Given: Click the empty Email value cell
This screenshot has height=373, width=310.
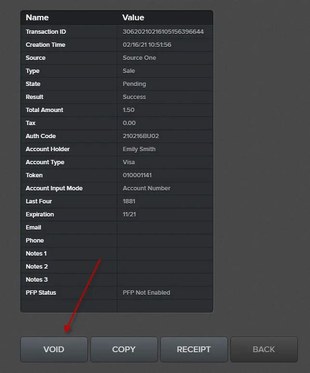Looking at the screenshot, I should coord(164,228).
